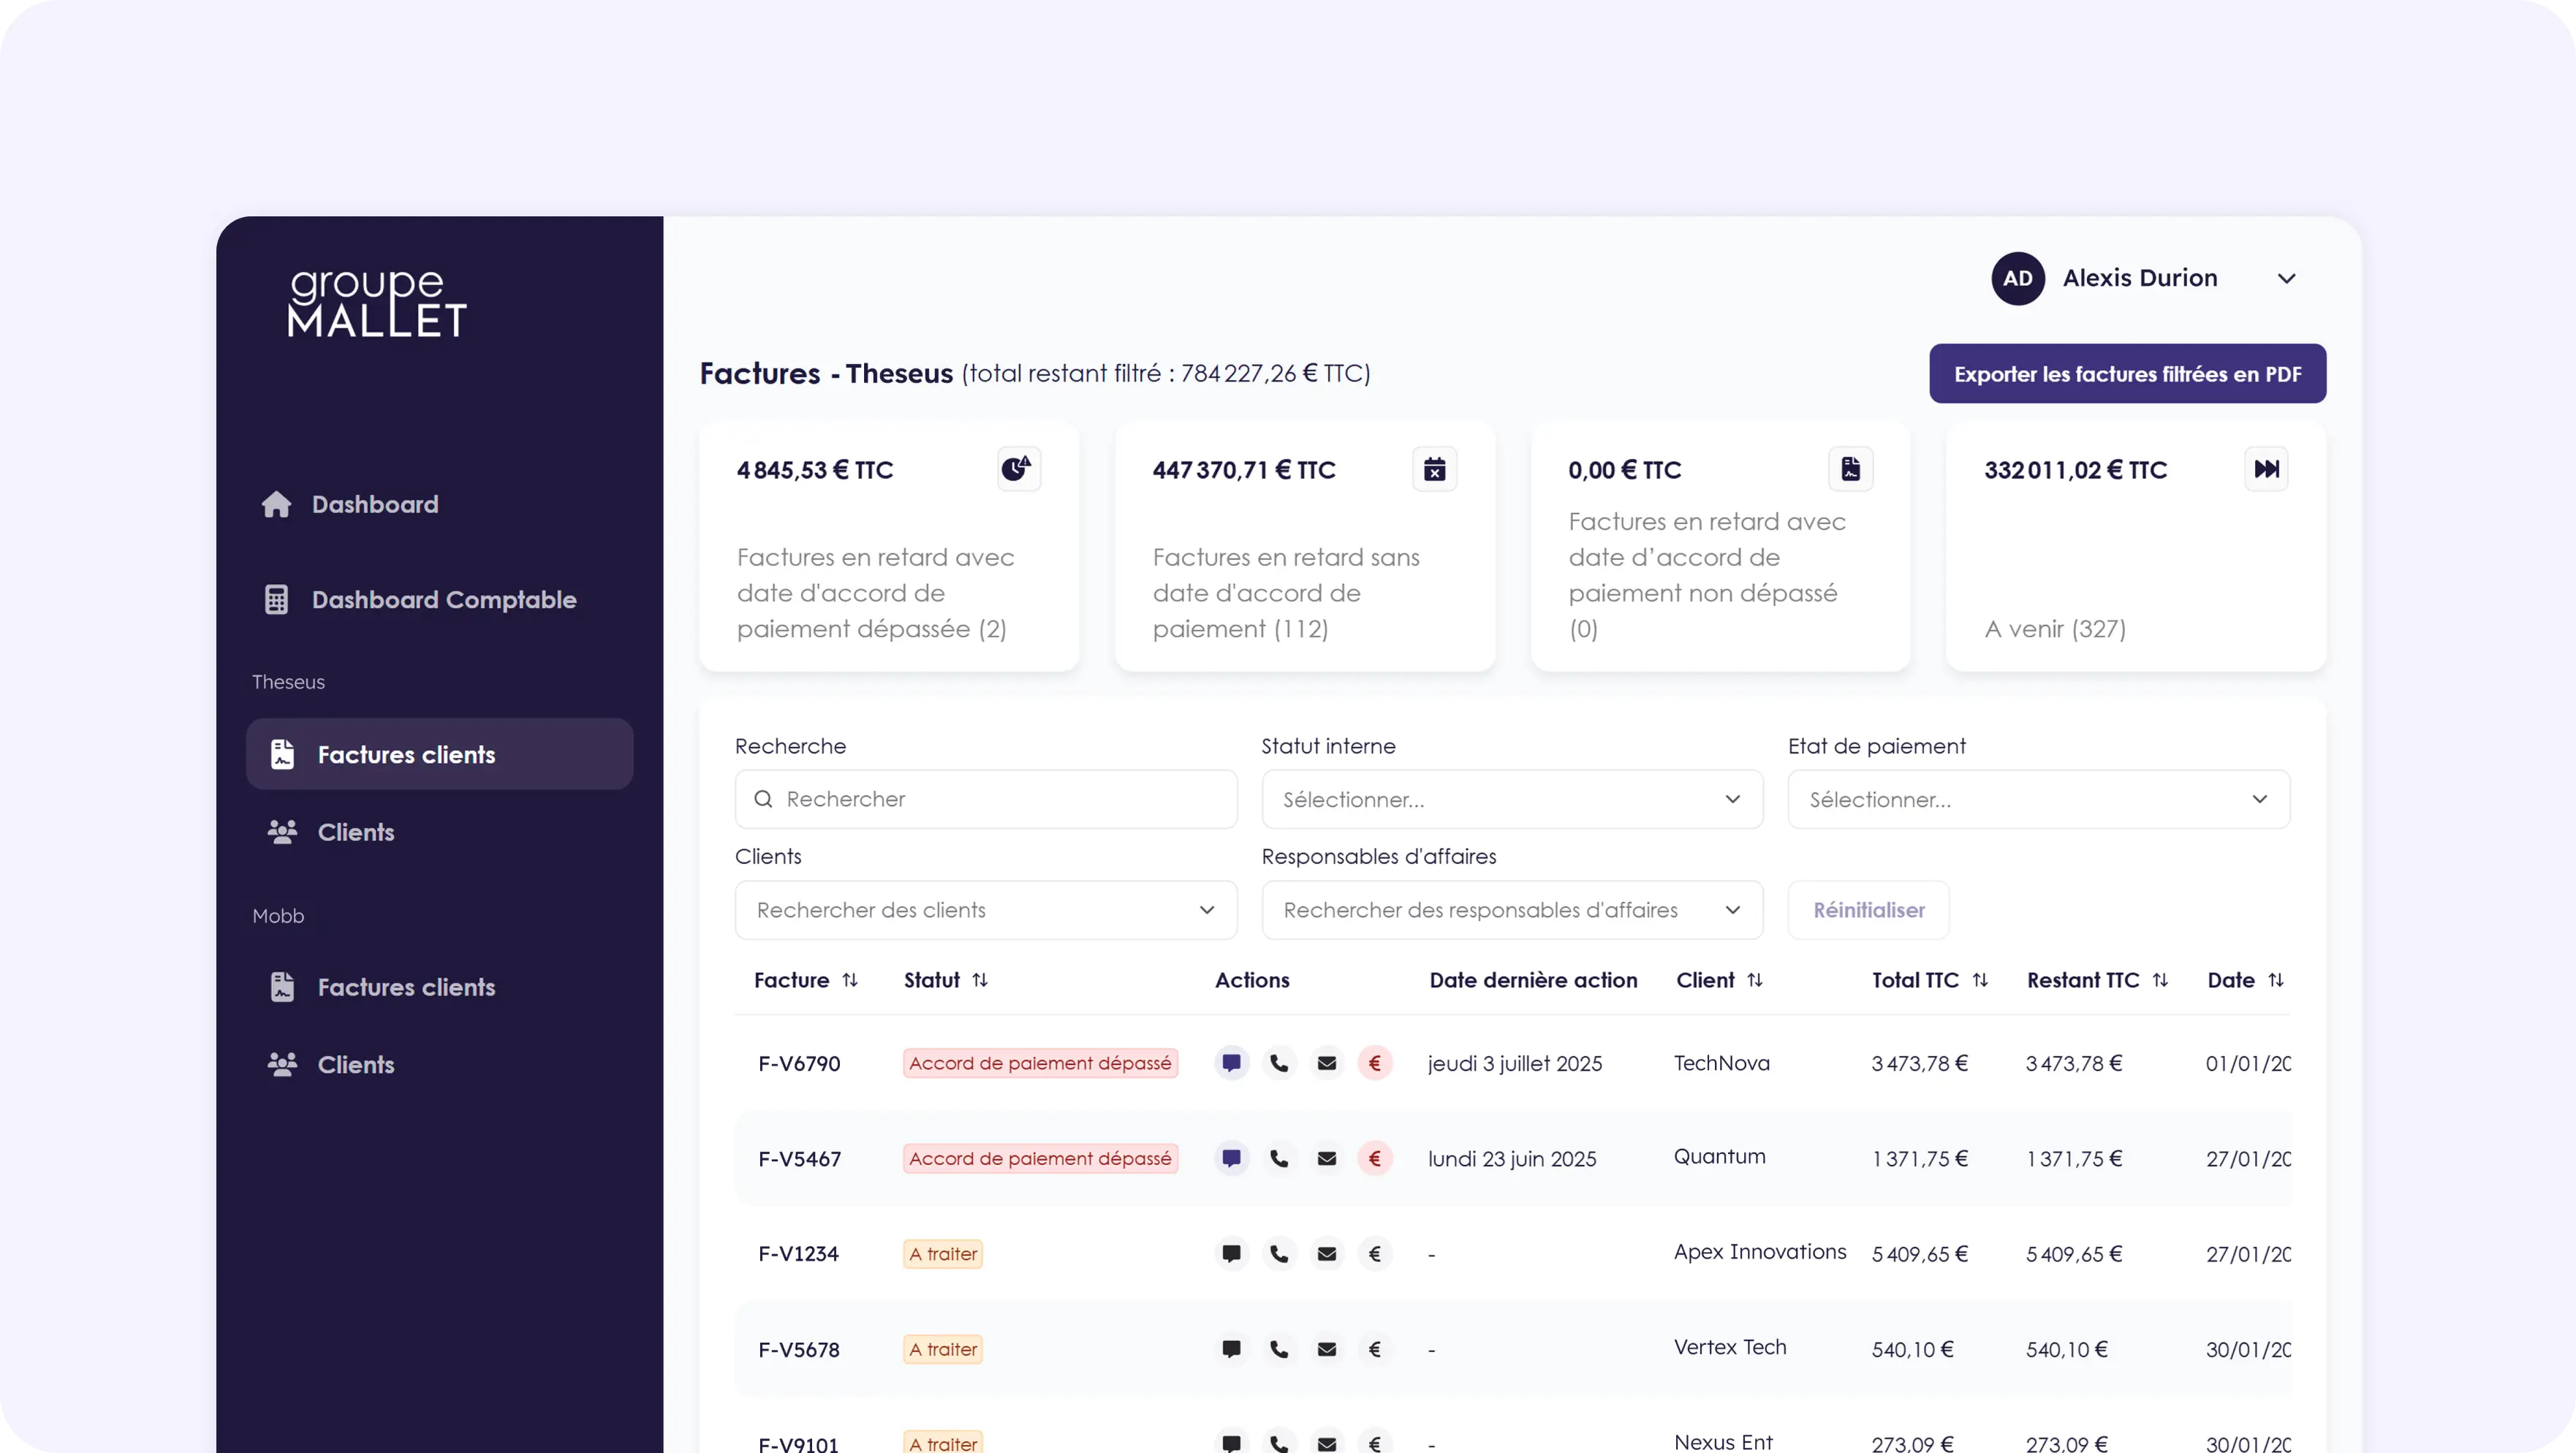
Task: Open the Etat de paiement dropdown
Action: point(2038,799)
